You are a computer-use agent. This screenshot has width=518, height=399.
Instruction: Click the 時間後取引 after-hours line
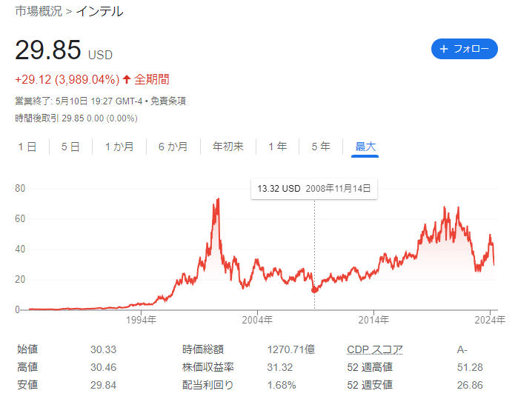pyautogui.click(x=76, y=118)
